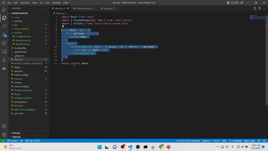
Task: Close the About.js tab
Action: click(68, 8)
